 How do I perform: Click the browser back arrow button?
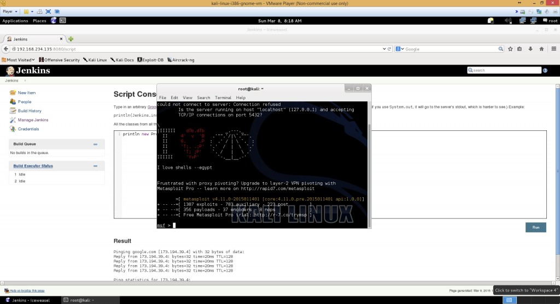click(5, 49)
